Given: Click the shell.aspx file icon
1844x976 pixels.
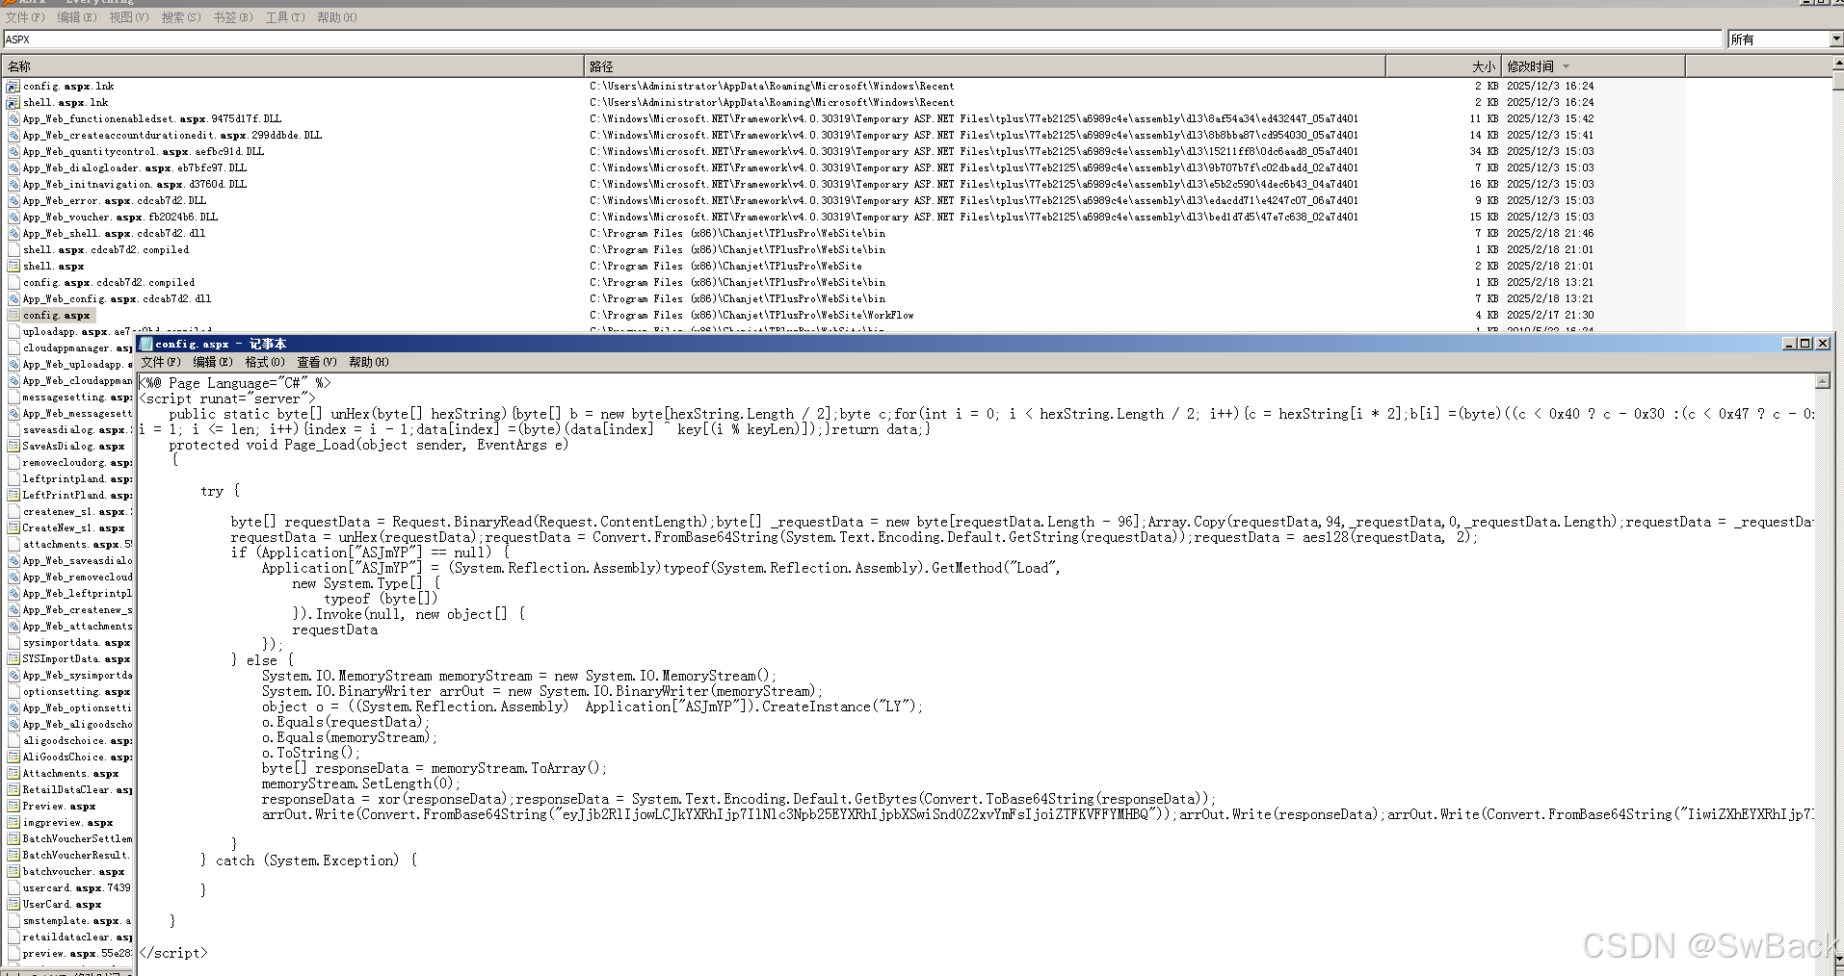Looking at the screenshot, I should [x=13, y=267].
